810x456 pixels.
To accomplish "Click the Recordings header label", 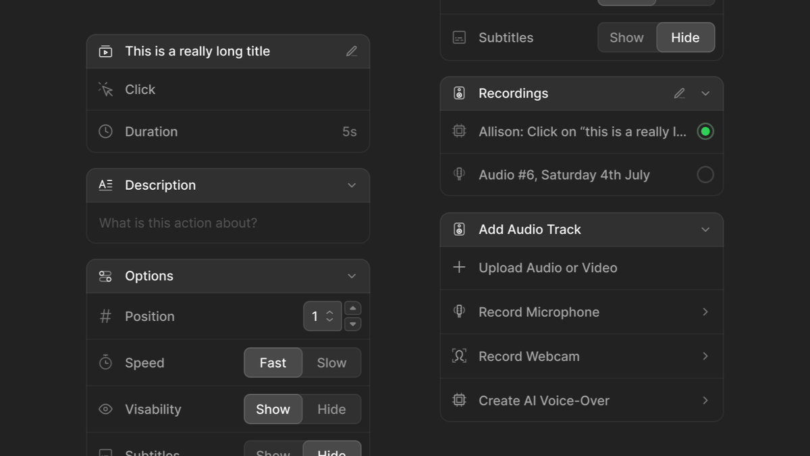I will (514, 93).
